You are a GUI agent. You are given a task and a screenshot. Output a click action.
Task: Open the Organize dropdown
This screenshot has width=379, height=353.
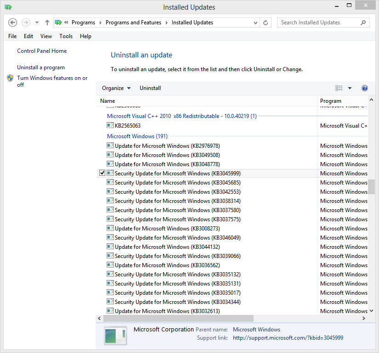[x=116, y=88]
